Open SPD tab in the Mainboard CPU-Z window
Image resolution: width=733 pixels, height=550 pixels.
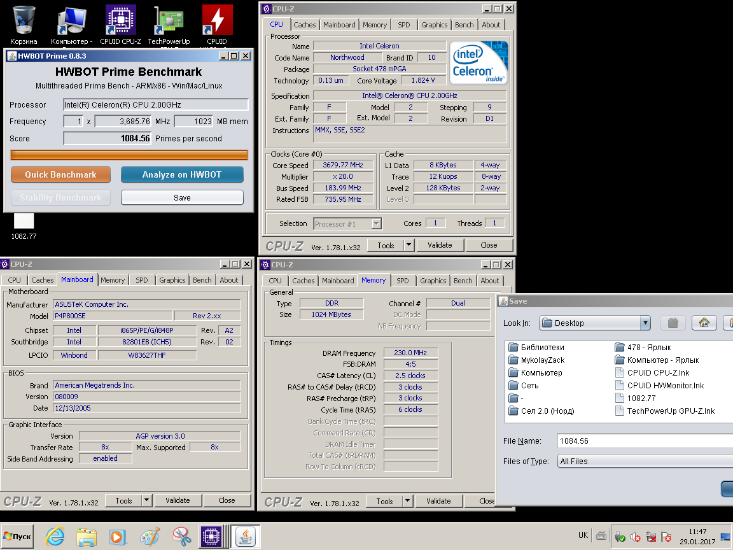click(142, 280)
